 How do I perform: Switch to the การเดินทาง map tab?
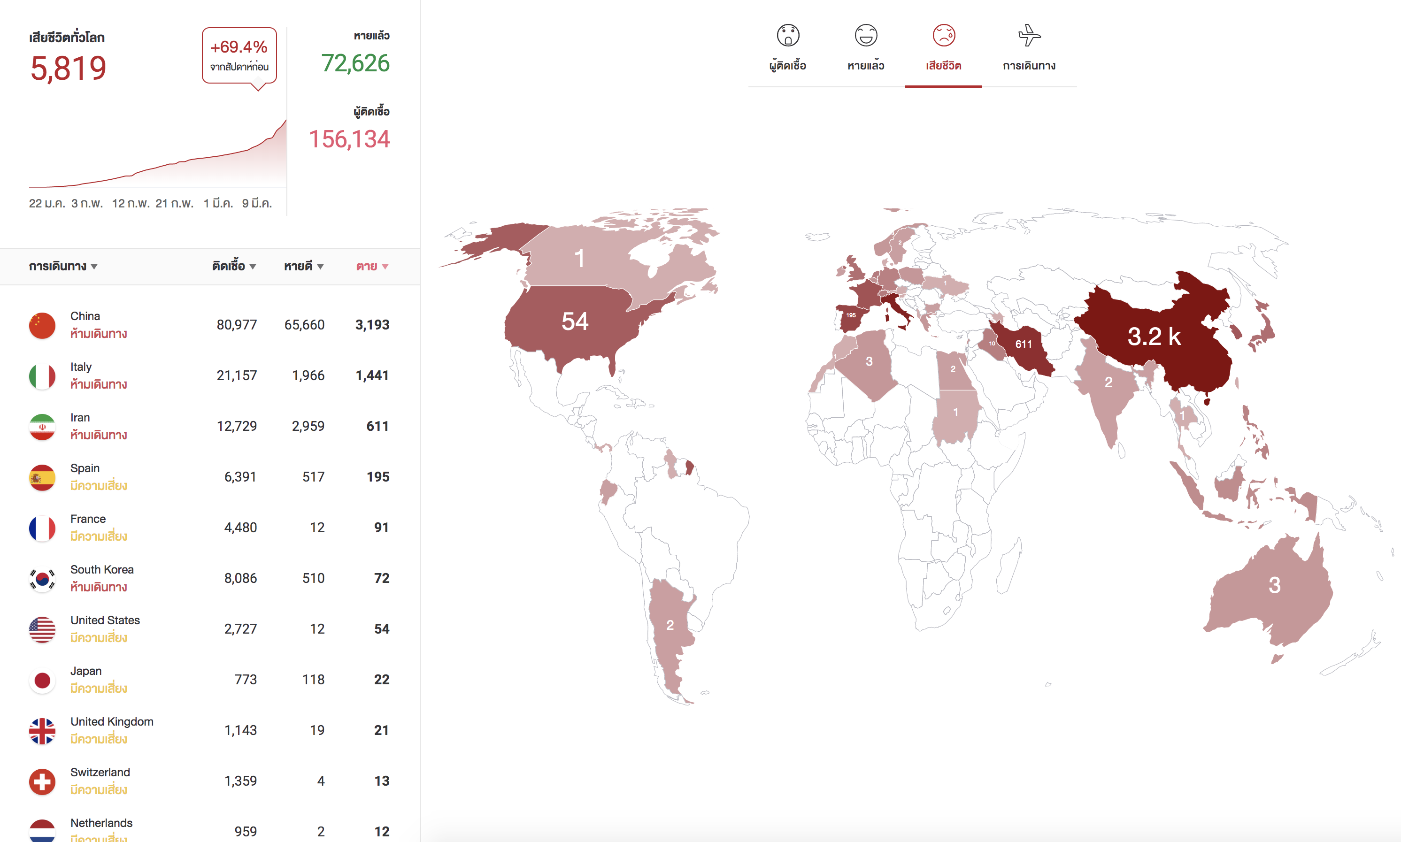[x=1029, y=66]
